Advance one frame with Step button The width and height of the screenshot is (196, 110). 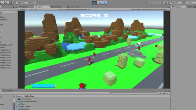tap(105, 3)
